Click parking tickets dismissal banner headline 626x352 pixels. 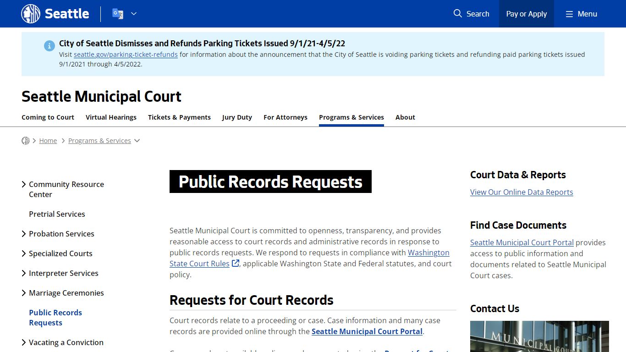202,44
